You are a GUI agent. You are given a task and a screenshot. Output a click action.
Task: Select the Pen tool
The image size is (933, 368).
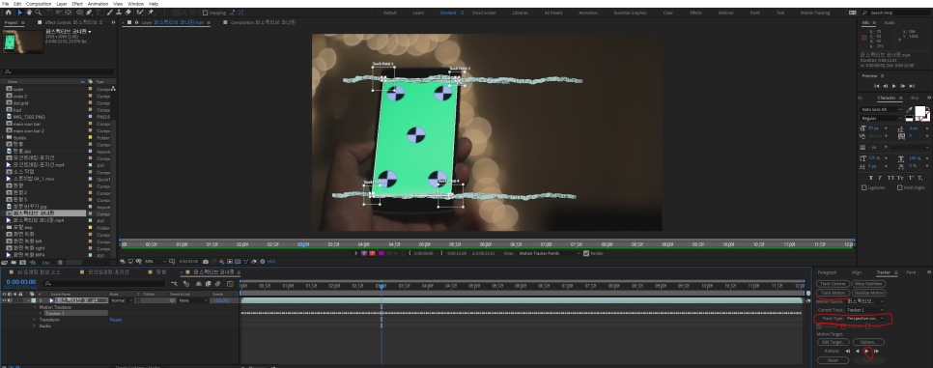[89, 13]
